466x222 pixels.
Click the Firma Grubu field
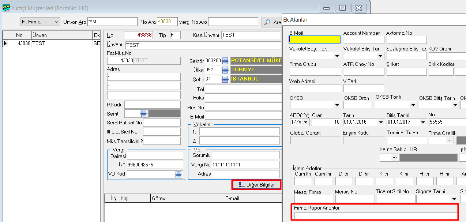[315, 72]
